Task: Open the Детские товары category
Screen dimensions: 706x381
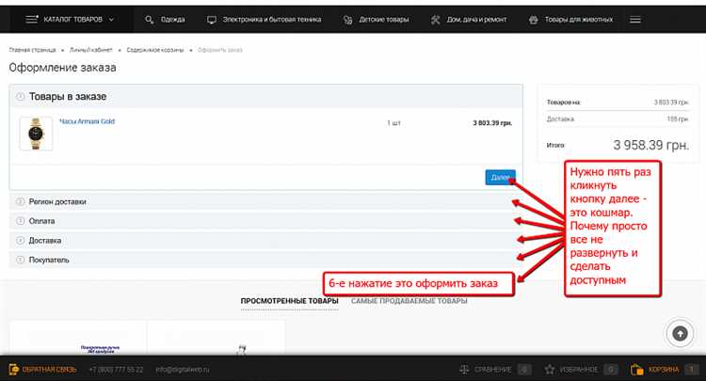Action: pyautogui.click(x=384, y=20)
